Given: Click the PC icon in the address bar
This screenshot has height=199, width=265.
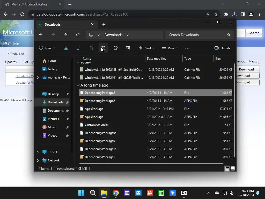Looking at the screenshot, I should (x=91, y=35).
